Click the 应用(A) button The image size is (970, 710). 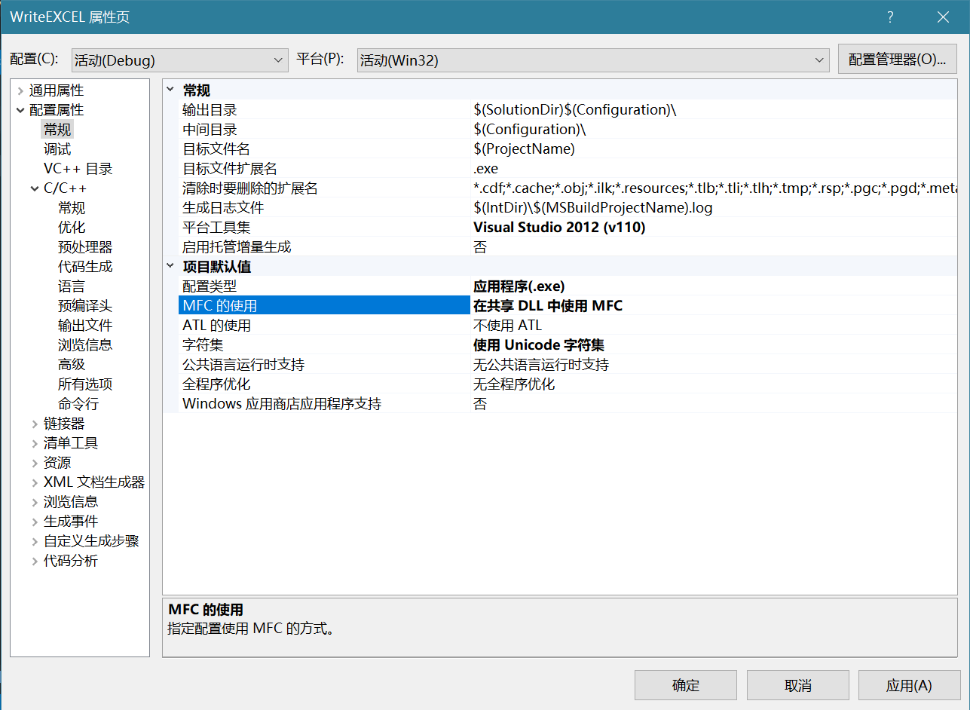point(909,685)
